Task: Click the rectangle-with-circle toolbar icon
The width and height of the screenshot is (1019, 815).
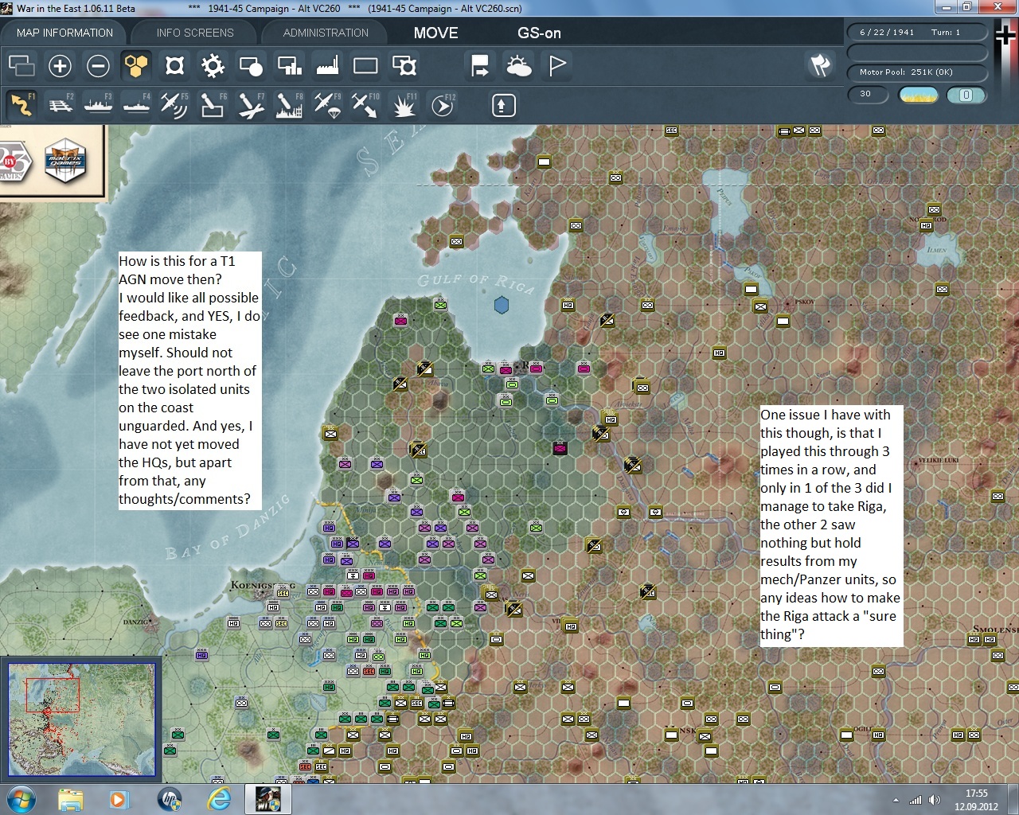Action: click(x=251, y=65)
